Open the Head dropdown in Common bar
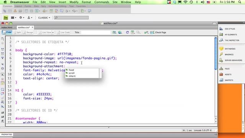 pyautogui.click(x=68, y=11)
